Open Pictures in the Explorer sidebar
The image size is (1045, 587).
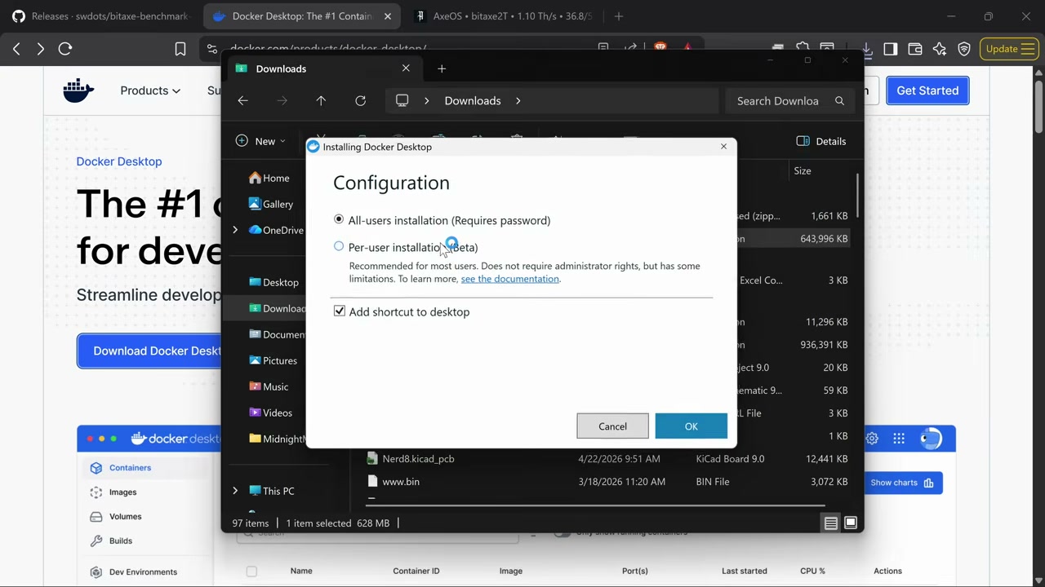(273, 360)
